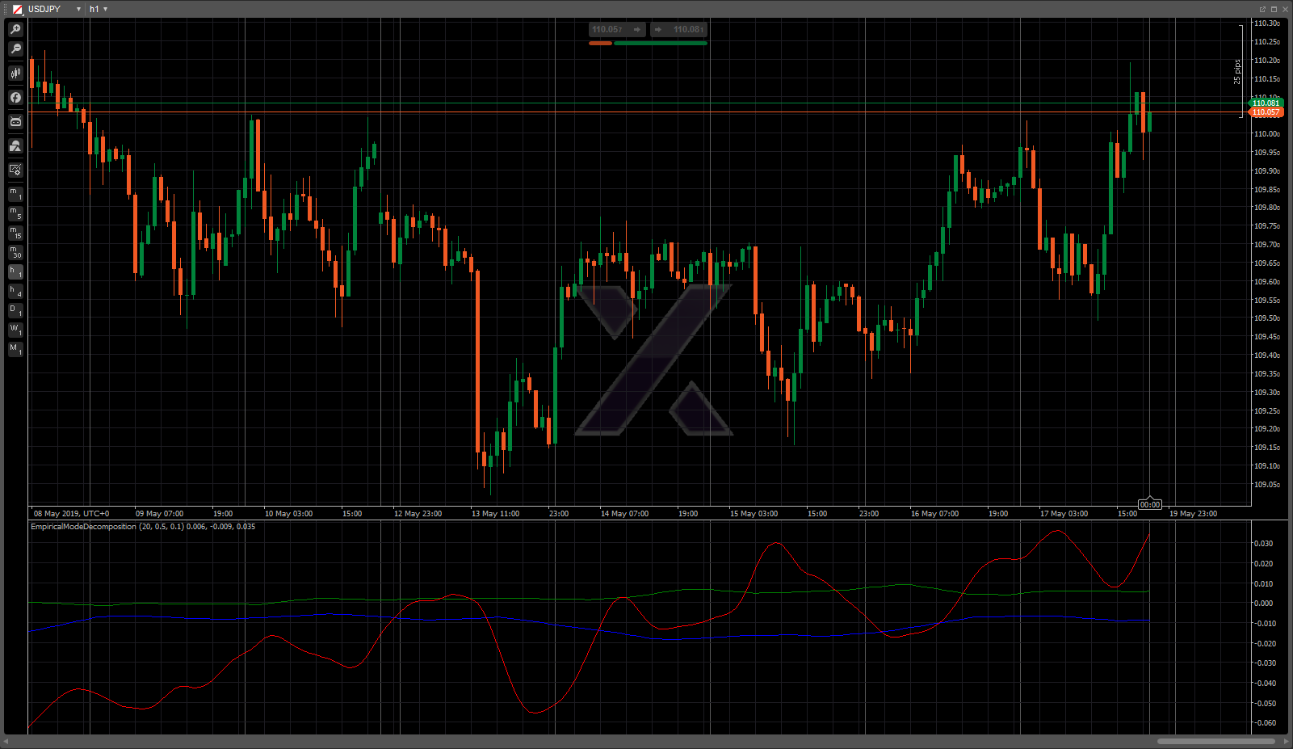1293x749 pixels.
Task: Expand the USDJPY symbol dropdown
Action: [x=78, y=9]
